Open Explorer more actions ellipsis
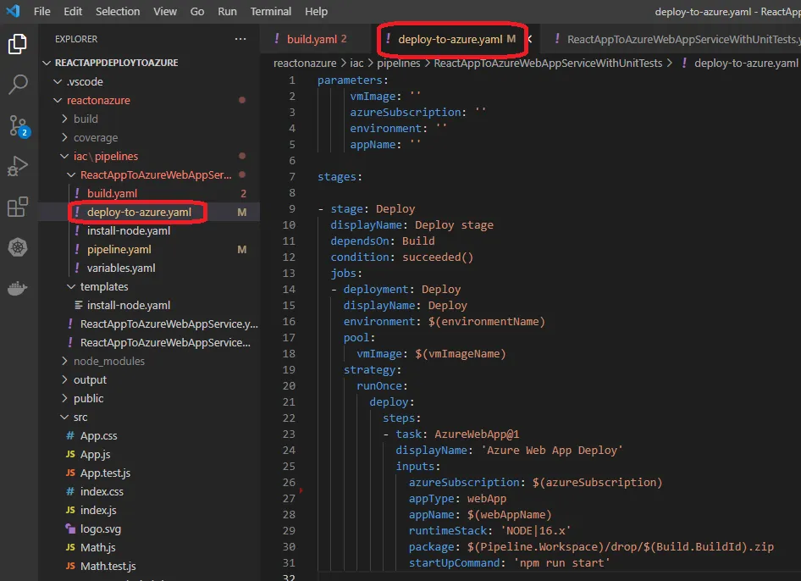Image resolution: width=801 pixels, height=581 pixels. point(241,39)
